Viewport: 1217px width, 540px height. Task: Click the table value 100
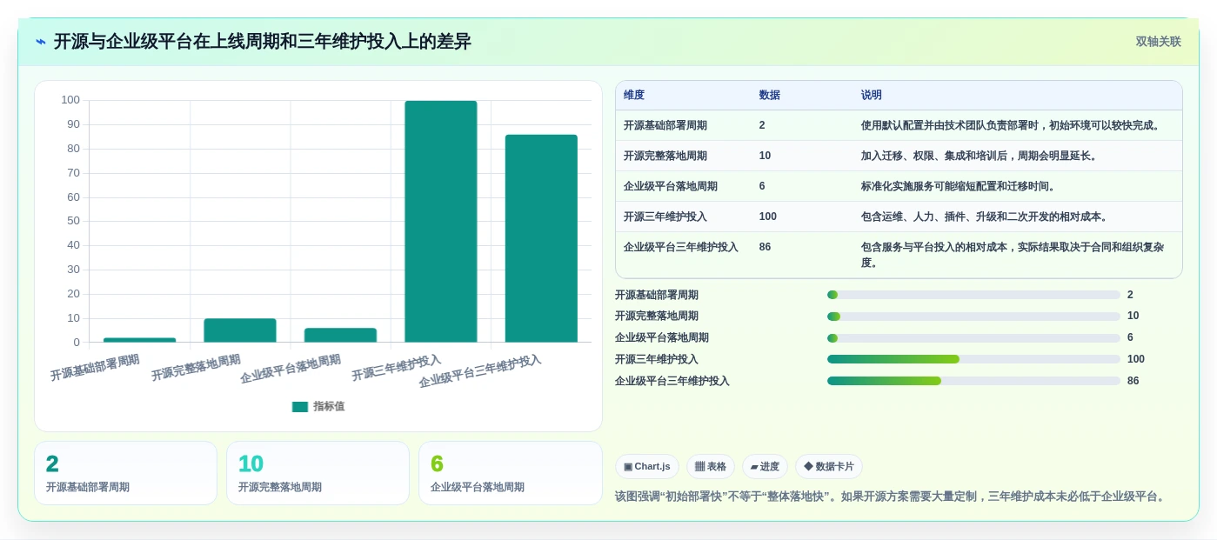click(768, 217)
